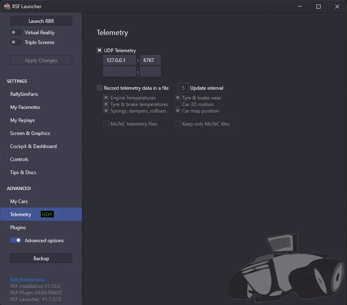The height and width of the screenshot is (305, 347).
Task: Go to the My Pacenotes page
Action: point(25,107)
